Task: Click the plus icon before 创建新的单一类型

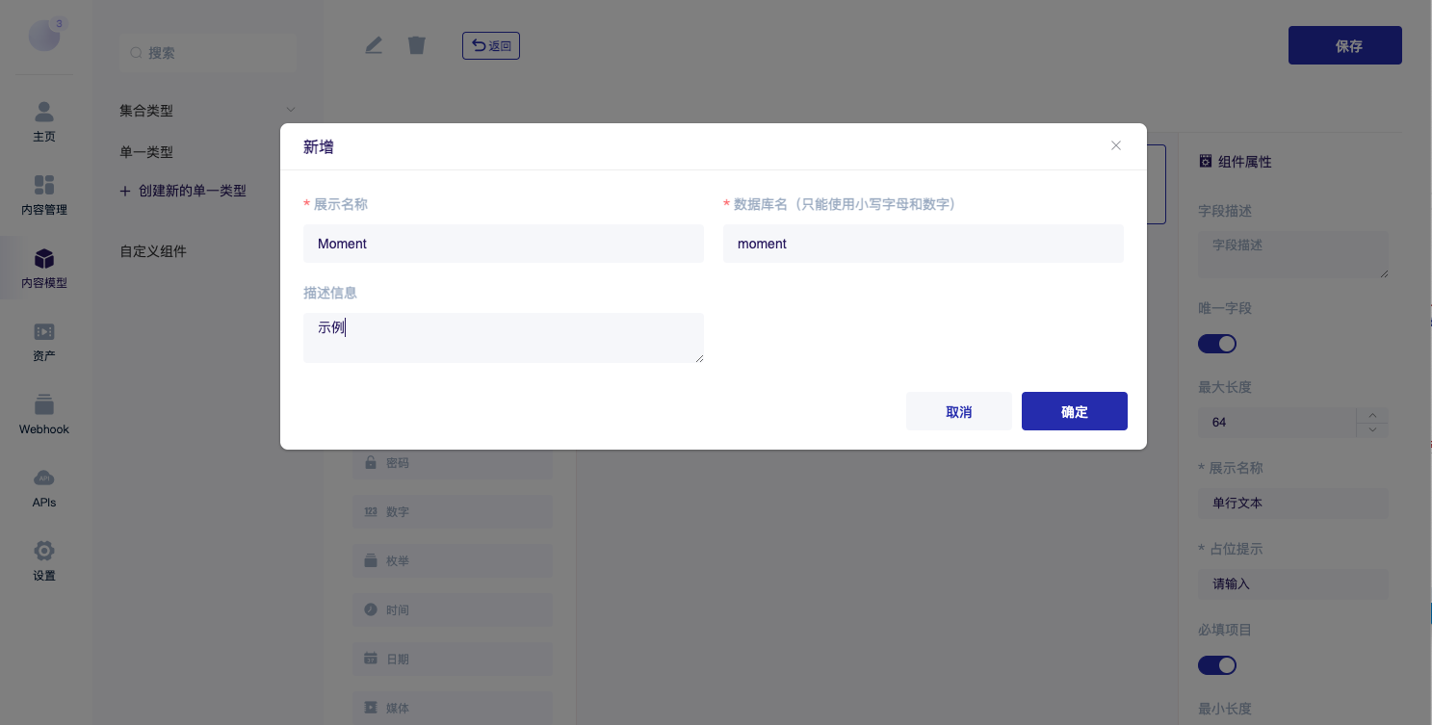Action: 125,192
